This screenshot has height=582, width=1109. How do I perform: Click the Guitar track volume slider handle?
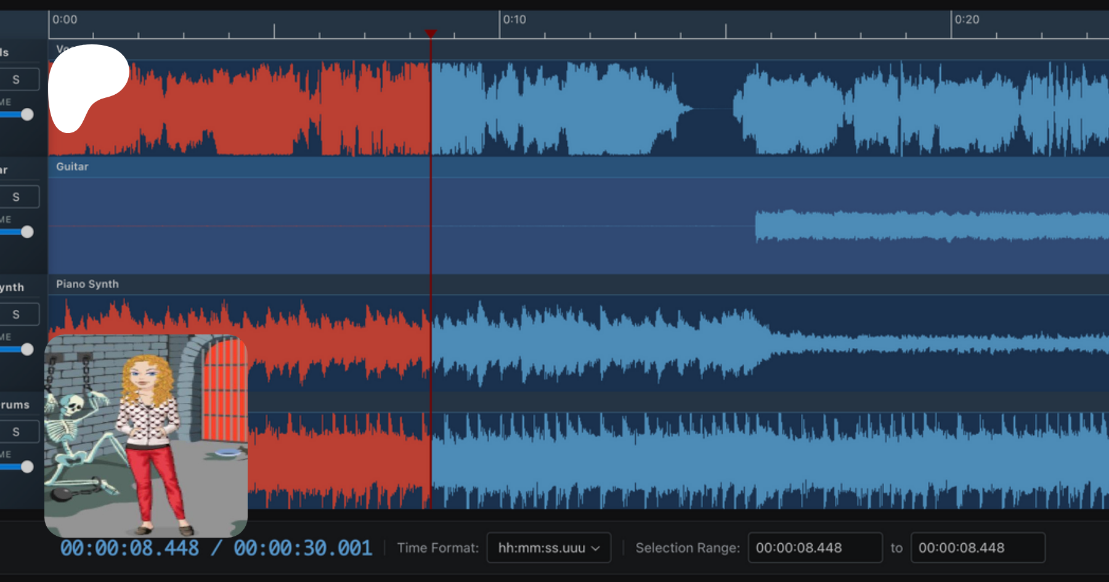[x=27, y=232]
